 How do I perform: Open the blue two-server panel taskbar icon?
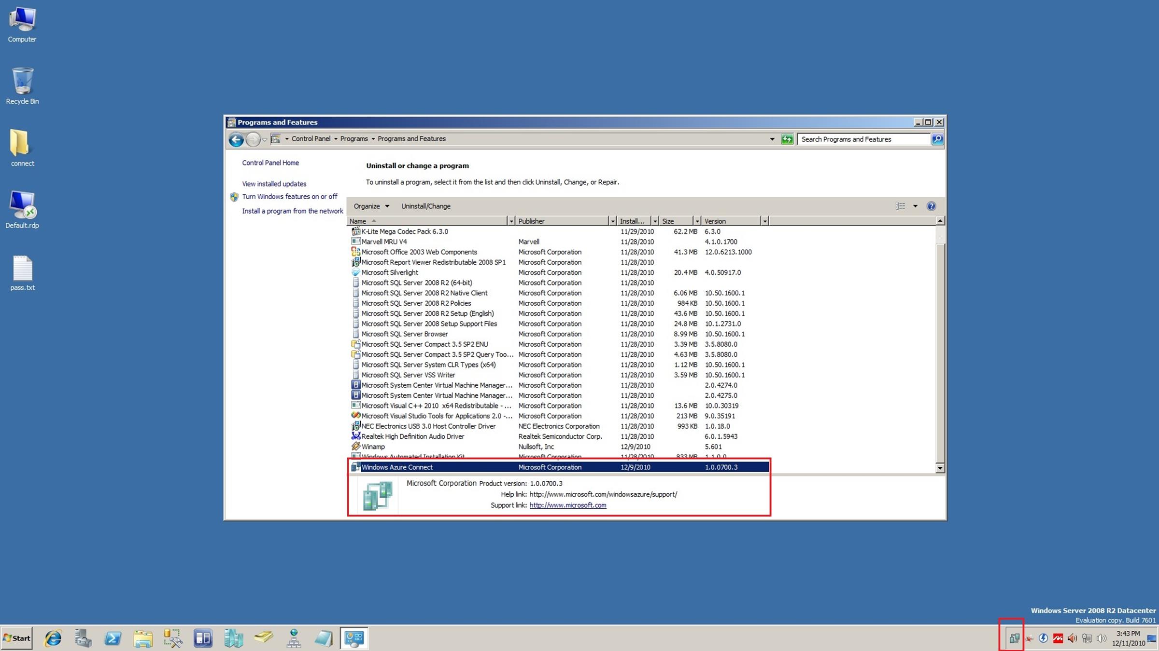[x=203, y=638]
